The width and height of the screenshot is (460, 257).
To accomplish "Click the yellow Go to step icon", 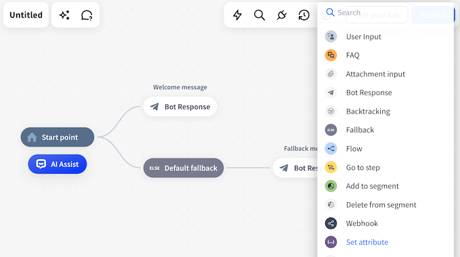I will [x=331, y=167].
